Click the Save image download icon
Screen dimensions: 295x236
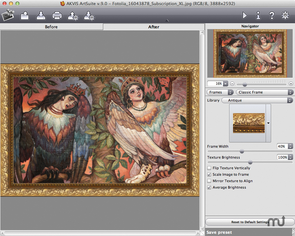[41, 15]
